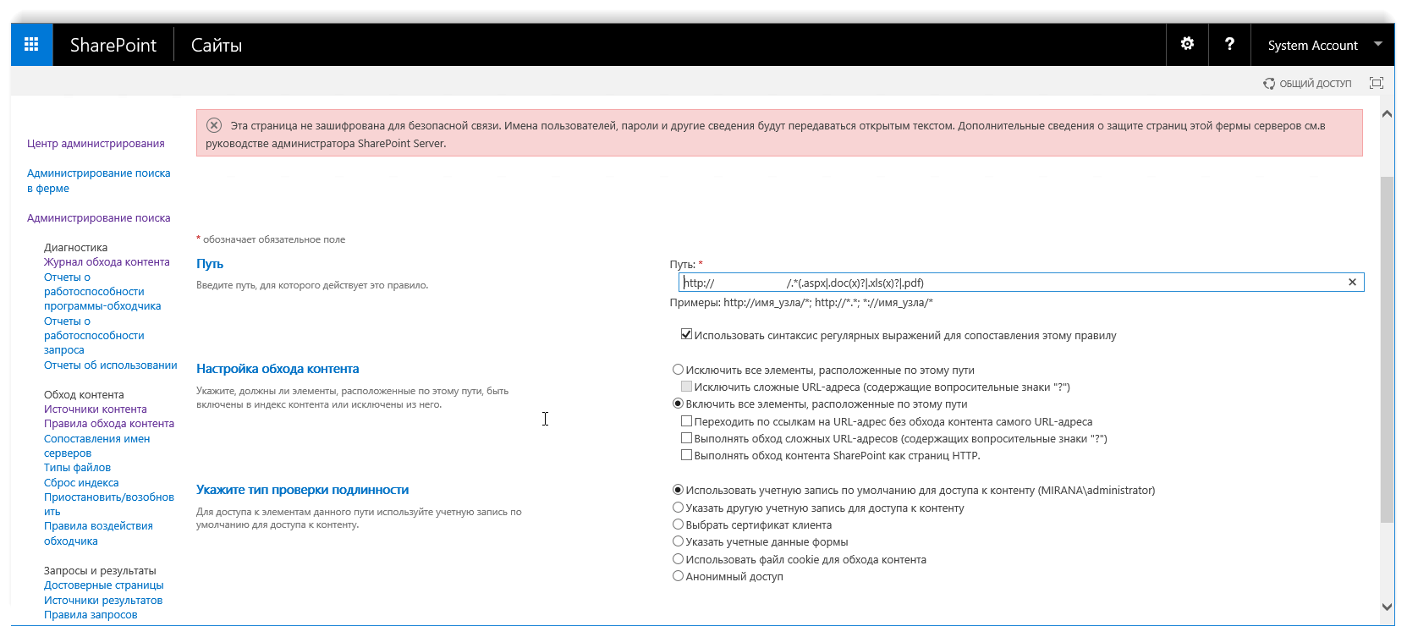Expand the System Account dropdown arrow
The height and width of the screenshot is (626, 1407).
[x=1378, y=44]
